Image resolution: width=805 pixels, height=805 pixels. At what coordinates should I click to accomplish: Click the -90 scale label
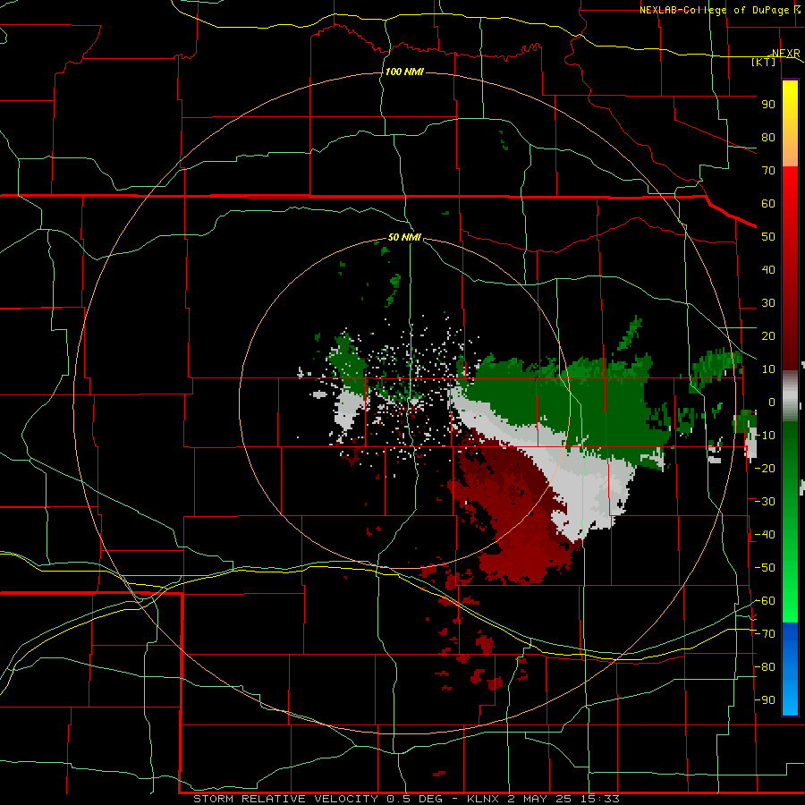pyautogui.click(x=765, y=700)
